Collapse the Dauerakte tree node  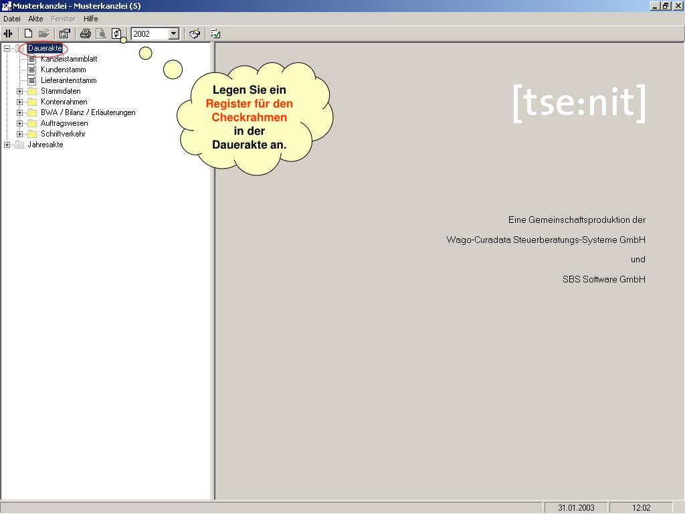pyautogui.click(x=7, y=48)
